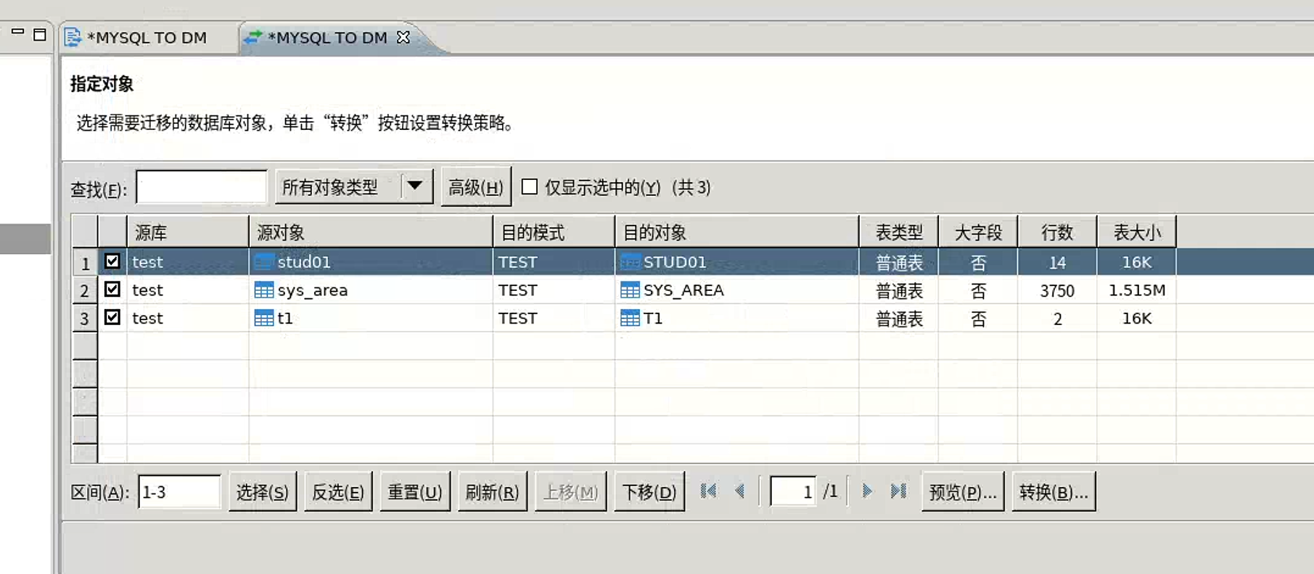1314x574 pixels.
Task: Minimize the left side panel
Action: (18, 33)
